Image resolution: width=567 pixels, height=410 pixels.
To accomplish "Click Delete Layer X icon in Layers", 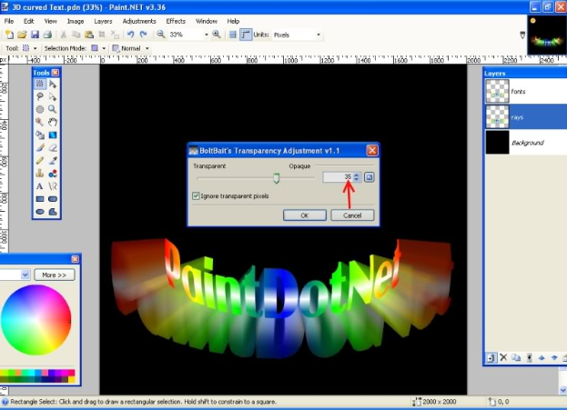I will pos(503,357).
